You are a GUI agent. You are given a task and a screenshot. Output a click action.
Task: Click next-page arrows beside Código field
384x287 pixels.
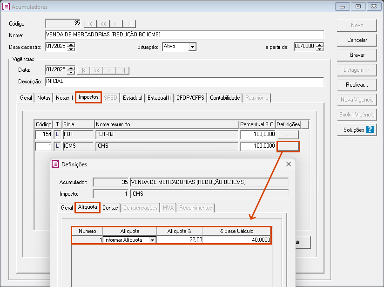[116, 23]
